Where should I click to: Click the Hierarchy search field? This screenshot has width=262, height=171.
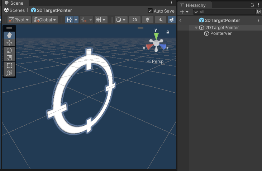coord(226,12)
